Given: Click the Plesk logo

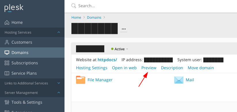Looking at the screenshot, I should 14,8.
